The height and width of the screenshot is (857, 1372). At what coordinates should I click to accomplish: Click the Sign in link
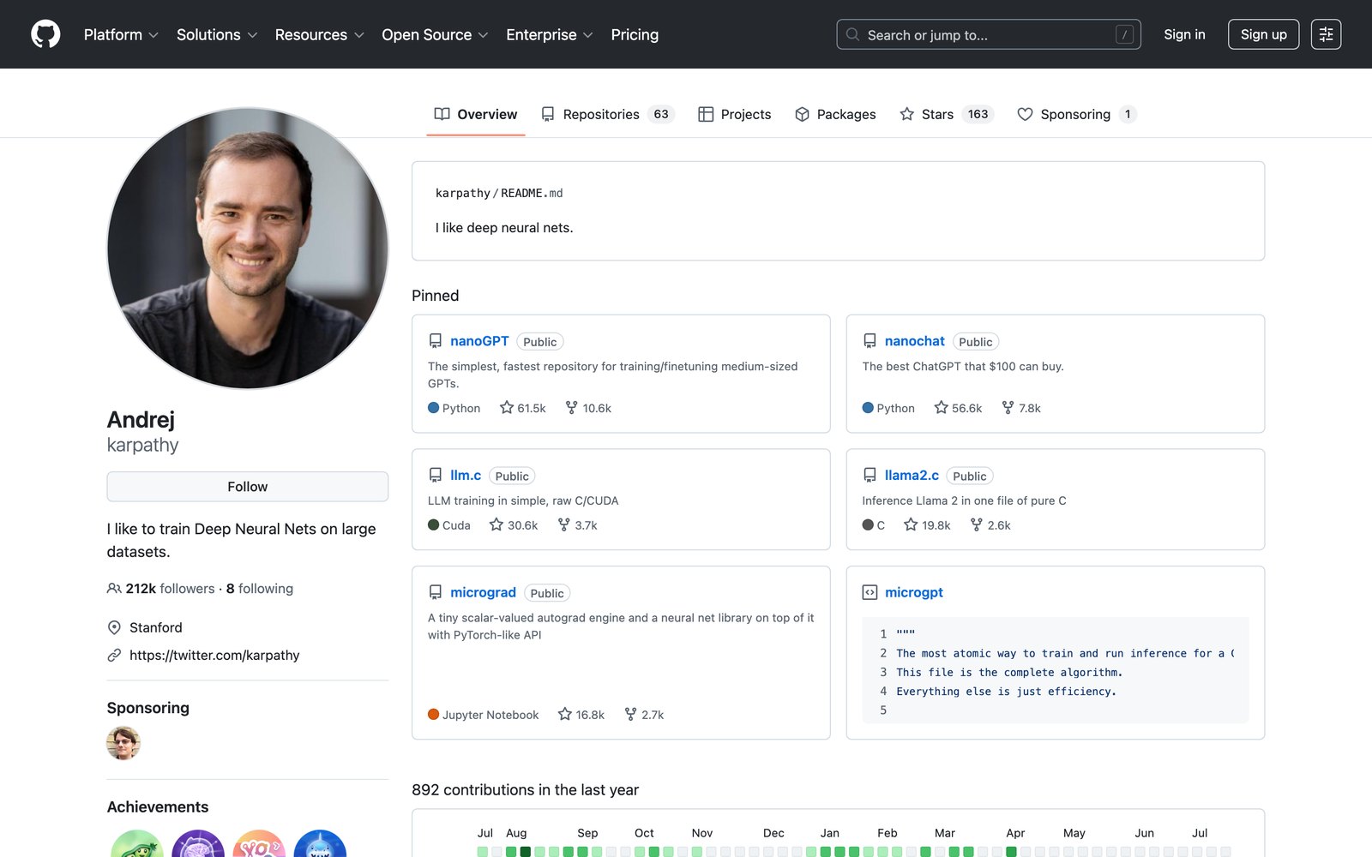click(1184, 34)
